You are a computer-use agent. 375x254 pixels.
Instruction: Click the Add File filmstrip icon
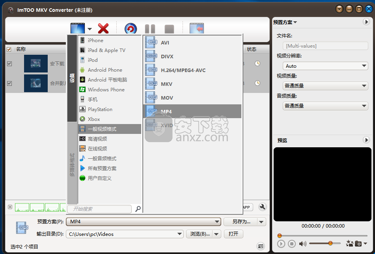click(78, 28)
